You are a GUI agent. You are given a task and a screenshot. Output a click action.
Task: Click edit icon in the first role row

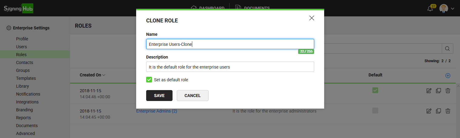pyautogui.click(x=429, y=90)
